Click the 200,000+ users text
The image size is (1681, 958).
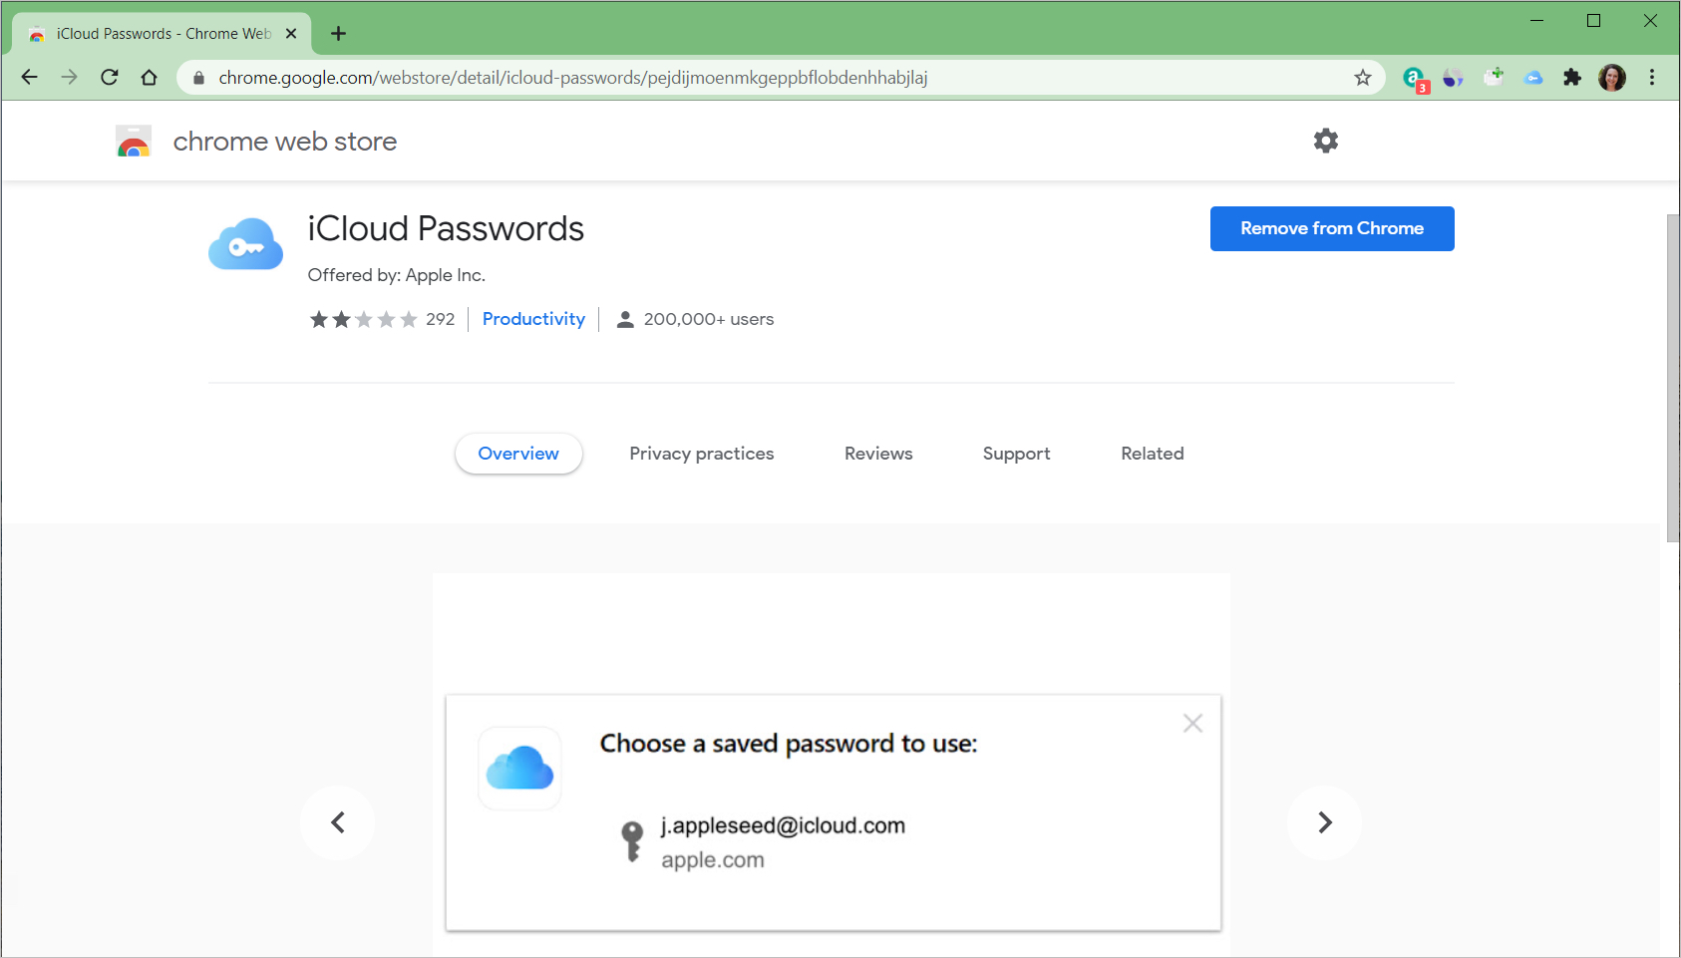pos(709,319)
